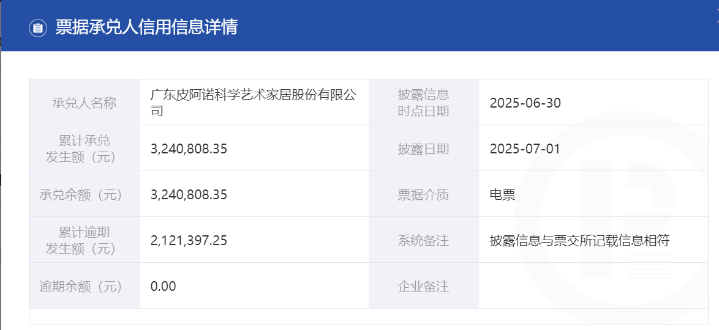Select the 承兑余额 amount value

(x=189, y=195)
